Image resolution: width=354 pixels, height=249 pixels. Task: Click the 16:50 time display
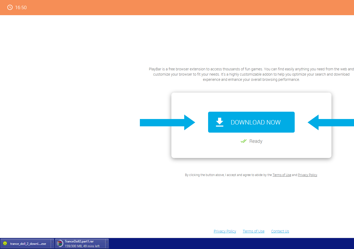(21, 8)
